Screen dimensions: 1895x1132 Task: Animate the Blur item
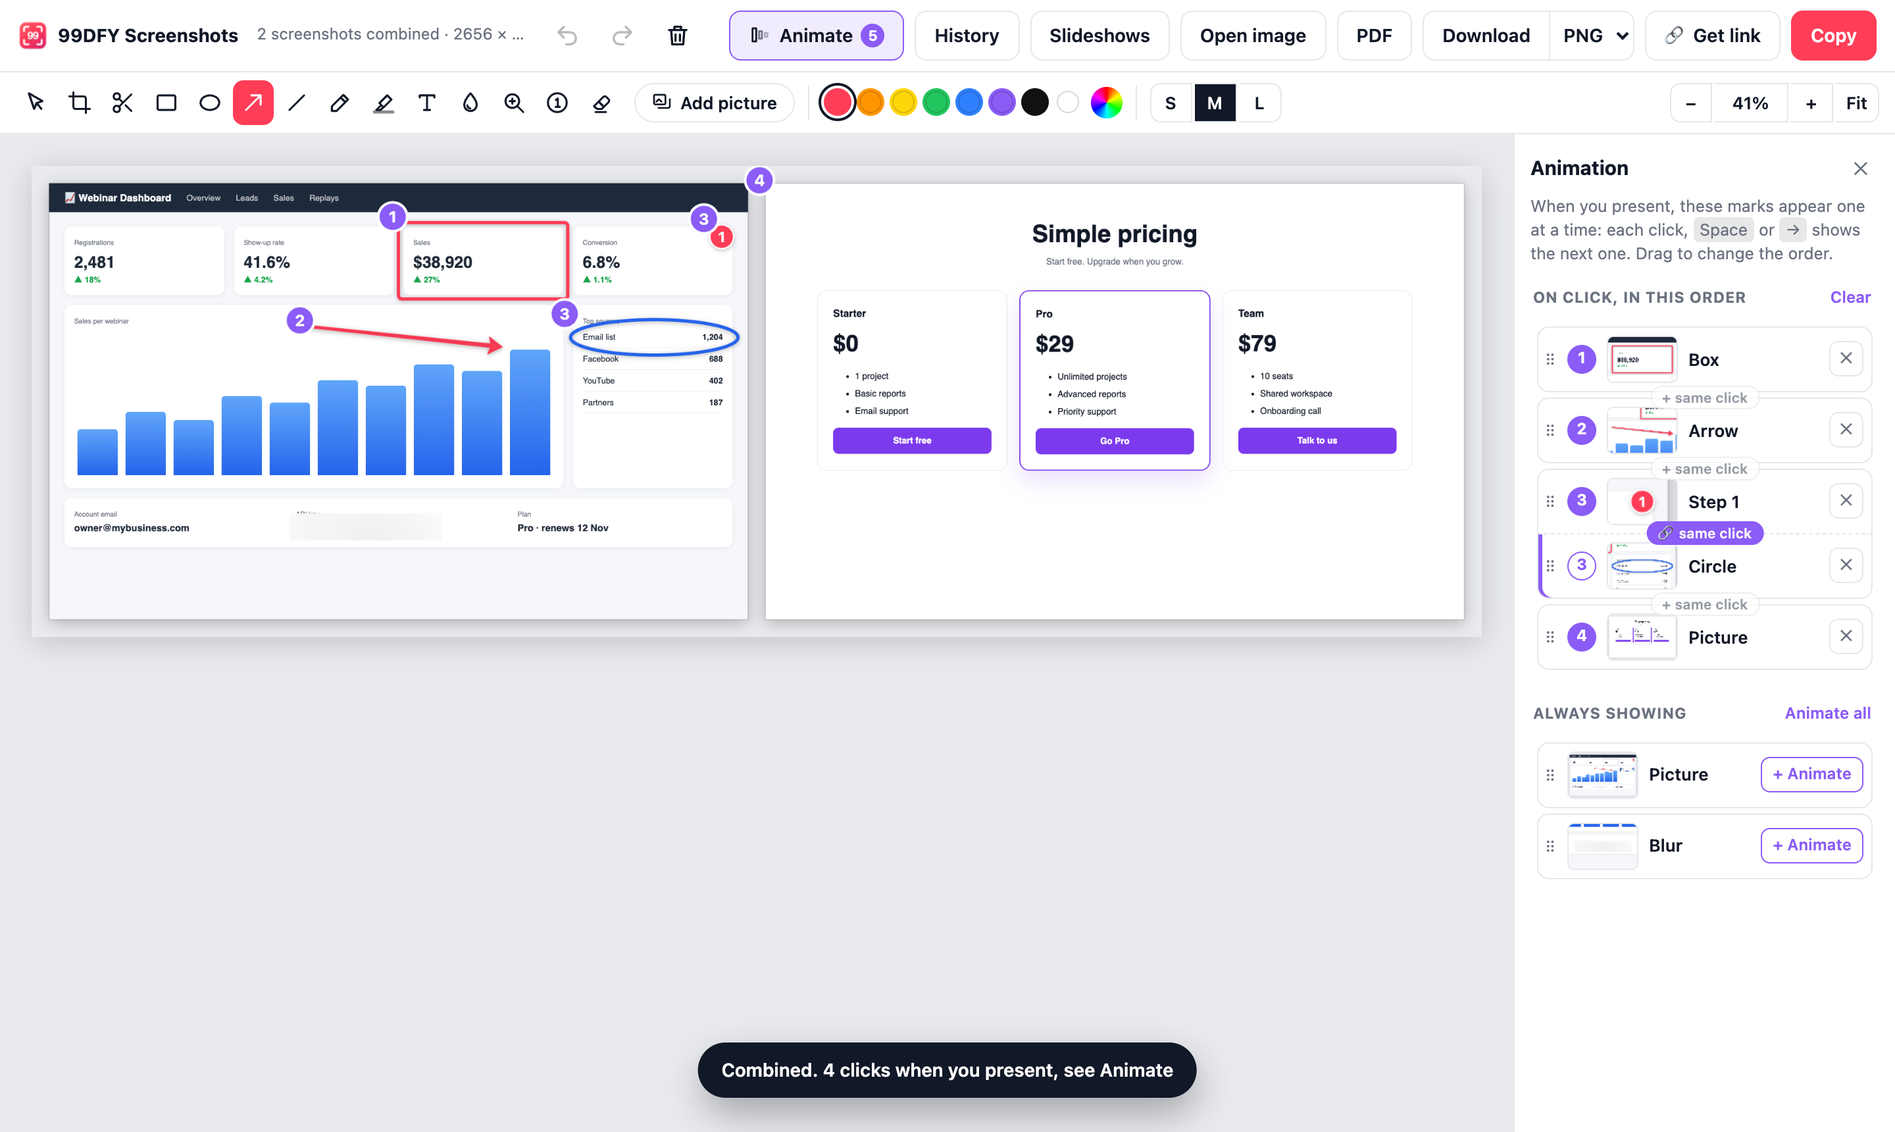pyautogui.click(x=1811, y=844)
